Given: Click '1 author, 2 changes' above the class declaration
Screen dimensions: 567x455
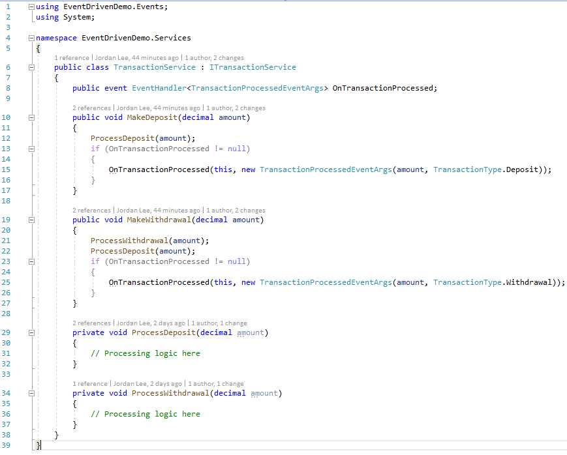Looking at the screenshot, I should pos(215,58).
